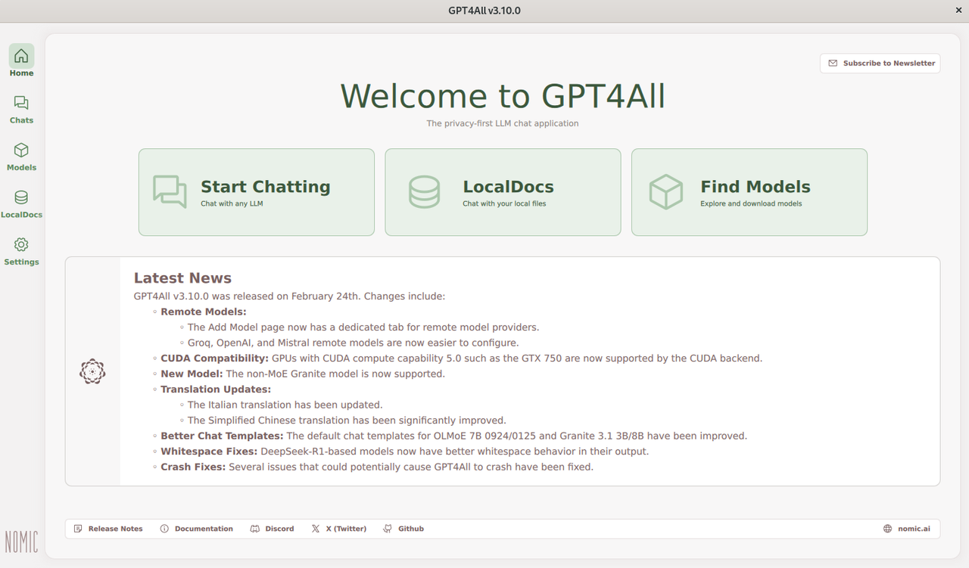Click the Github logo icon

(388, 529)
